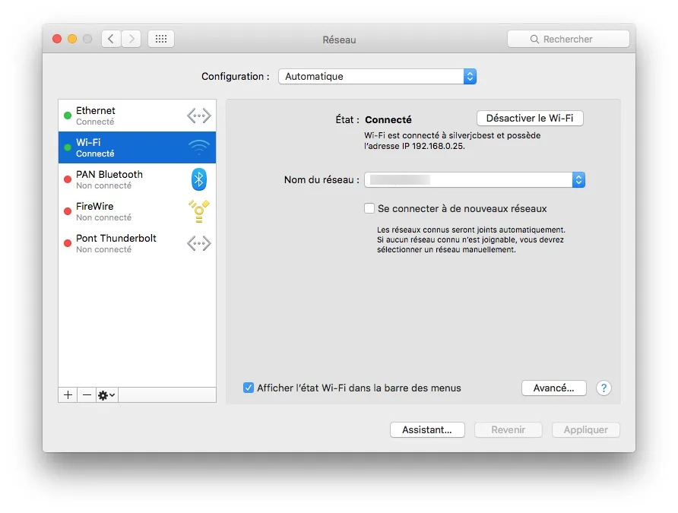The image size is (678, 513).
Task: Click the Désactiver le Wi-Fi button
Action: click(530, 118)
